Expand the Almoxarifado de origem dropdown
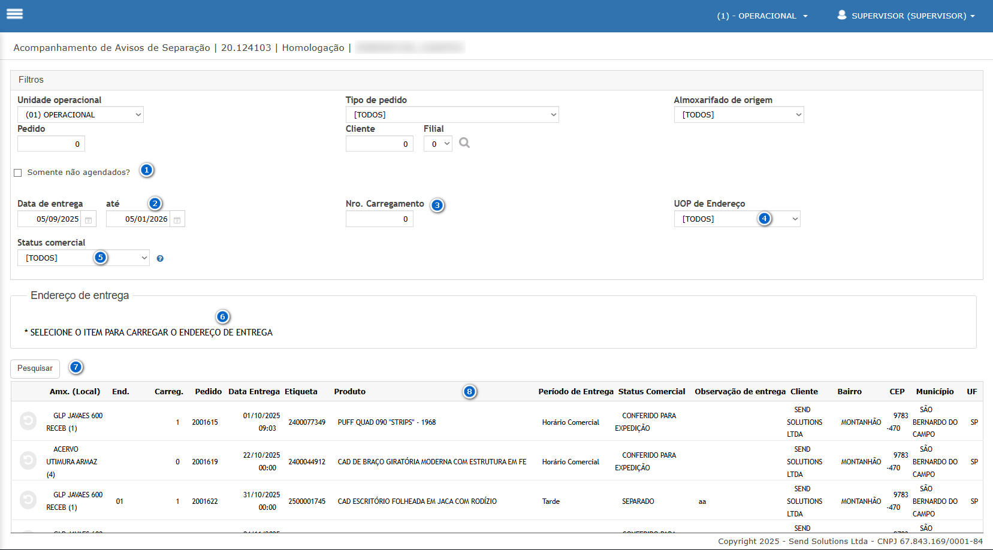 (x=738, y=115)
